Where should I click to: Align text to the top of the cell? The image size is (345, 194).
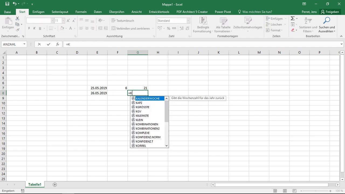coord(81,20)
